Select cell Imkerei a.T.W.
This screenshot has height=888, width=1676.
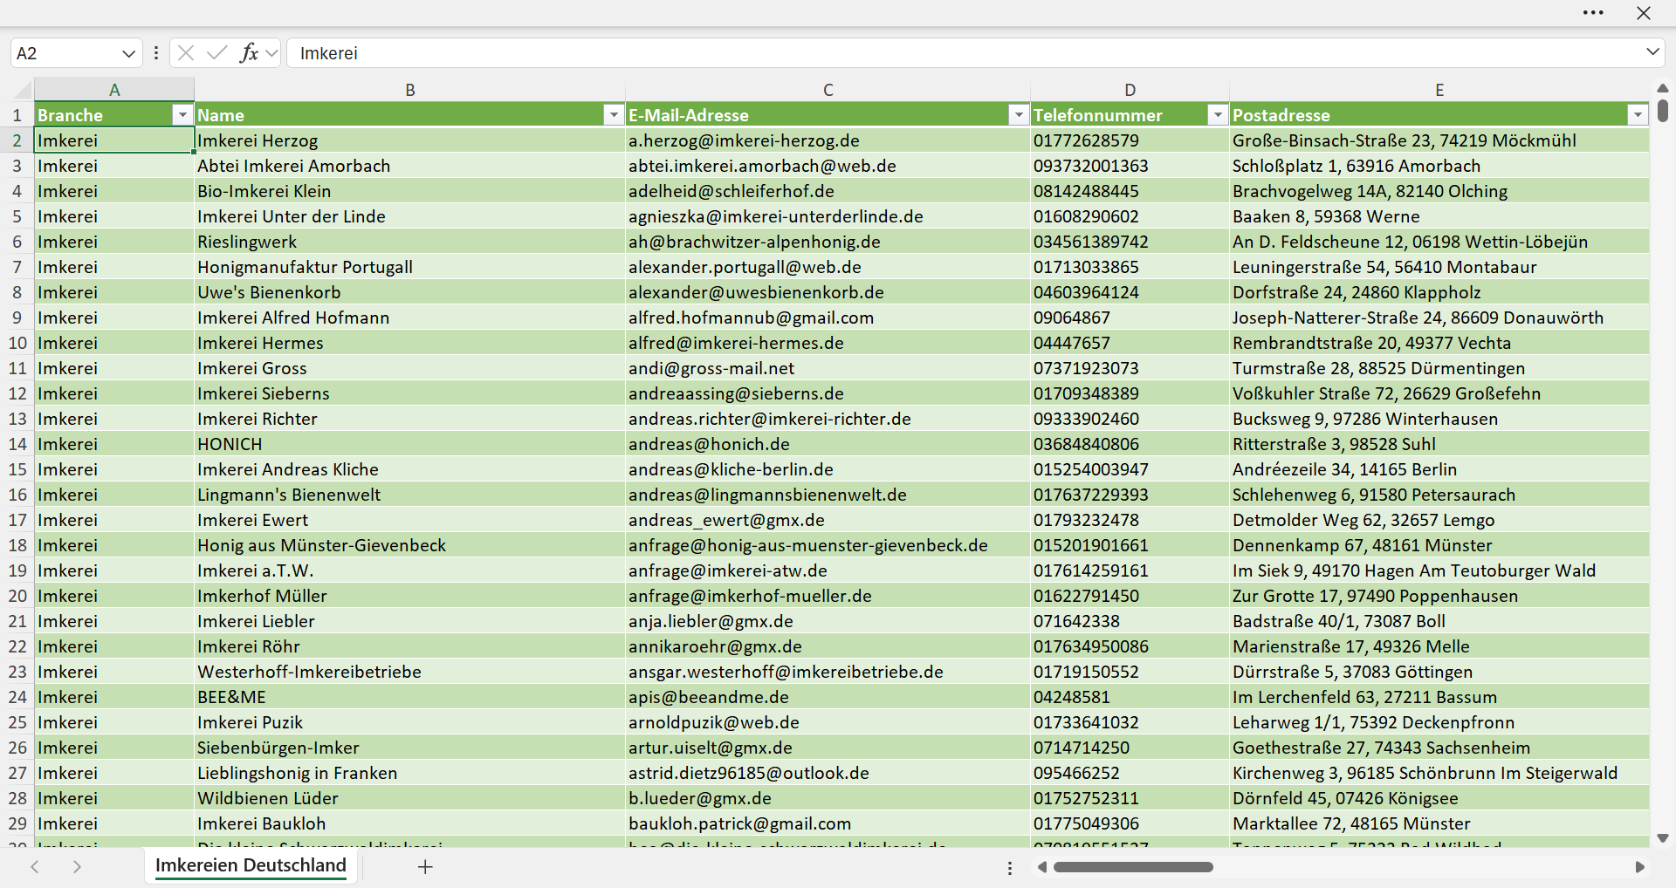pos(409,570)
